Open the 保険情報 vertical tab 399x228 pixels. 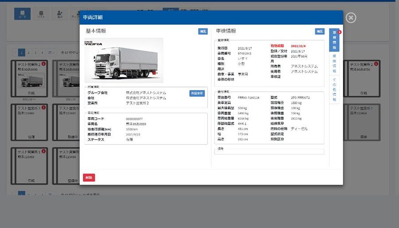[x=334, y=64]
